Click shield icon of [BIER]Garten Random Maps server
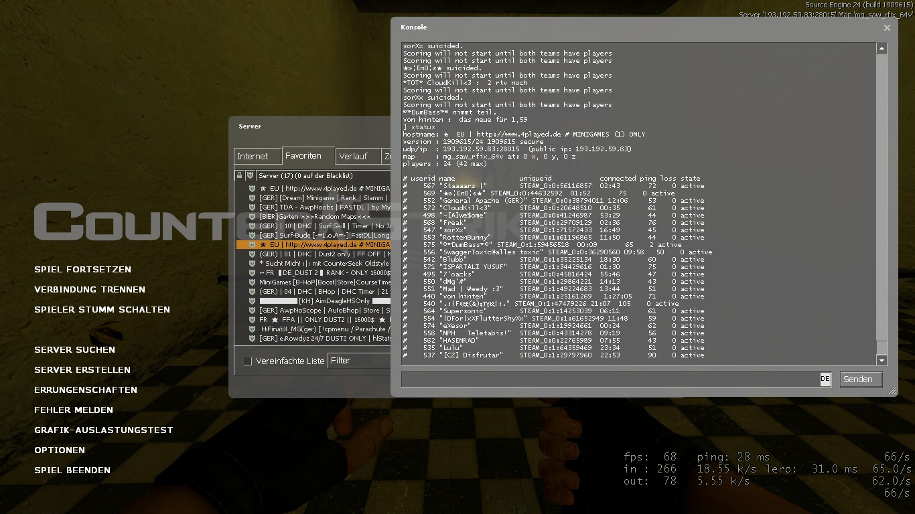This screenshot has width=915, height=514. pyautogui.click(x=252, y=217)
